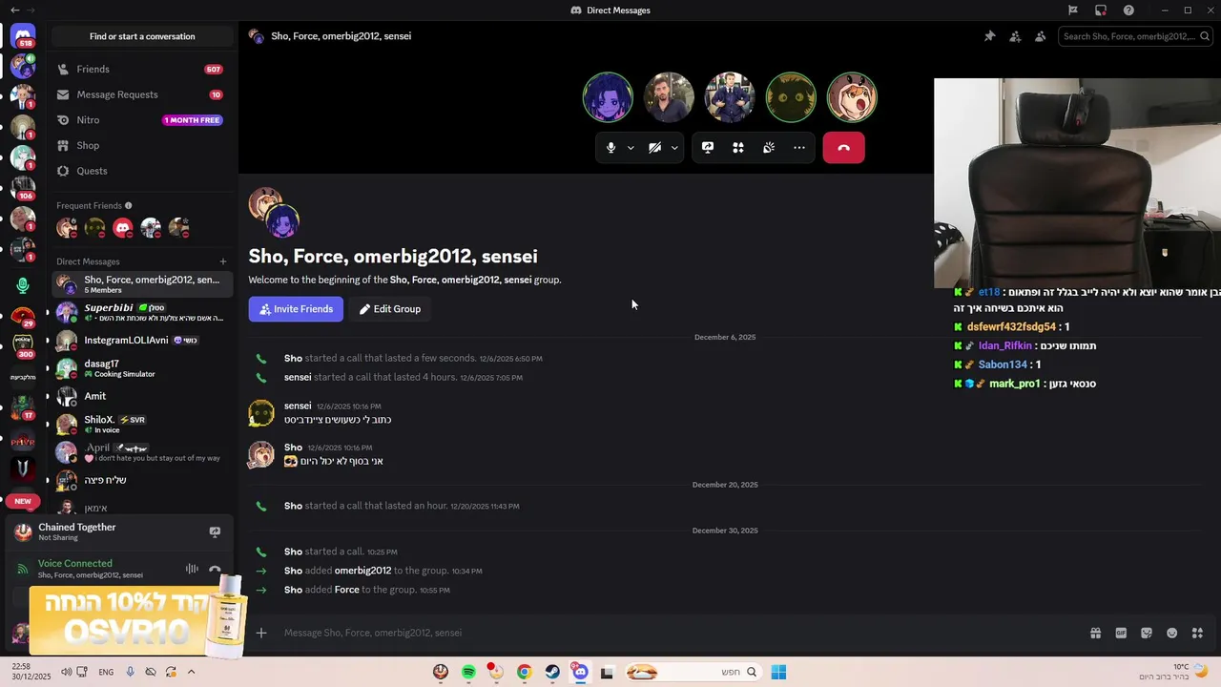The width and height of the screenshot is (1221, 687).
Task: Go back with the title bar arrow
Action: pyautogui.click(x=14, y=10)
